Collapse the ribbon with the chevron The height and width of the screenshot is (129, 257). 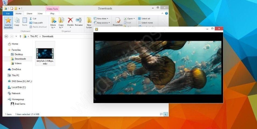click(163, 13)
